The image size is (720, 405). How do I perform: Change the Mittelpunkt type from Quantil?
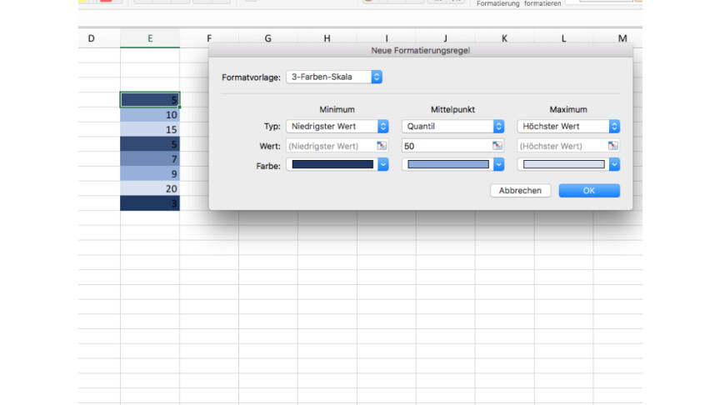(x=452, y=127)
